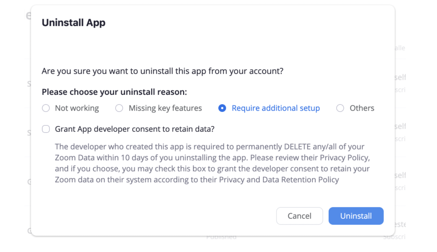Deselect "Require additional setup" radio button
The height and width of the screenshot is (252, 437).
[x=222, y=108]
